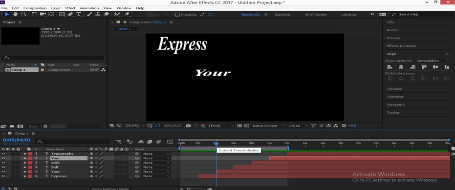Select the Brush tool
Screen dimensions: 455x190
coord(89,14)
